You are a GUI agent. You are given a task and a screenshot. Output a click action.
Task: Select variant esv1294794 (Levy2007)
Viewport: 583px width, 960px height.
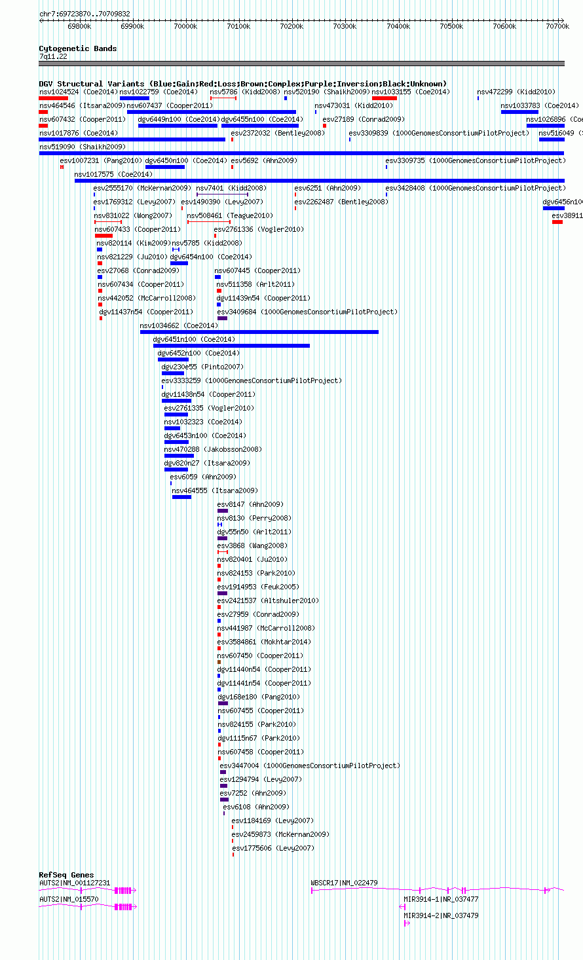261,779
